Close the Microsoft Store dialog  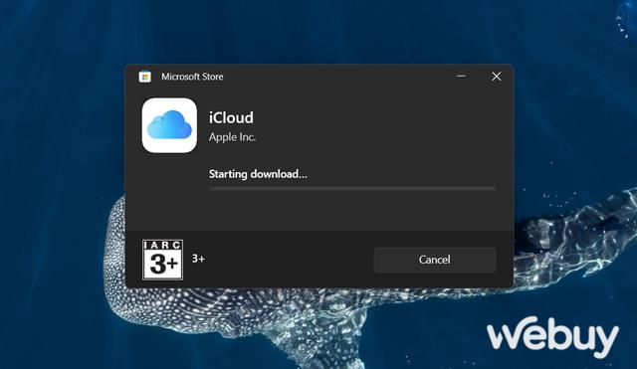pyautogui.click(x=496, y=77)
